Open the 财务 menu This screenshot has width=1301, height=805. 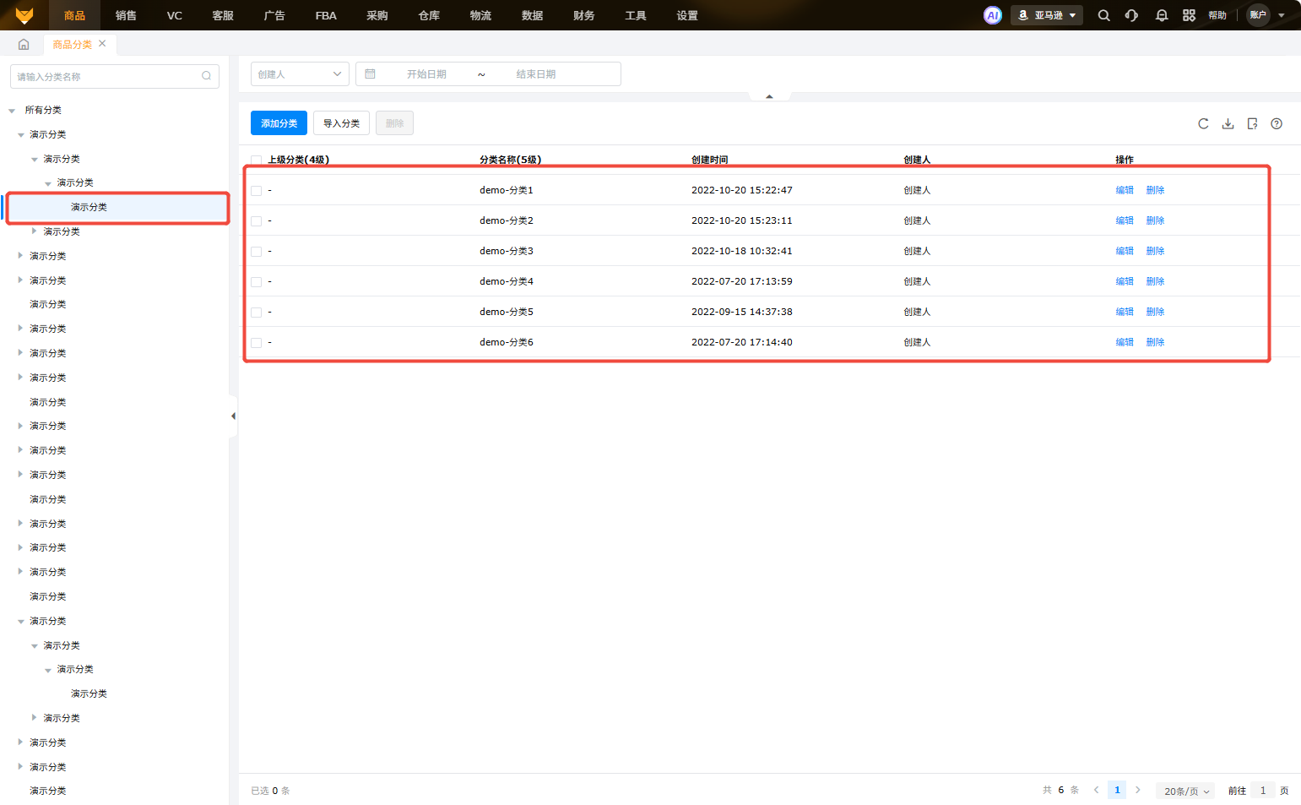pyautogui.click(x=583, y=15)
